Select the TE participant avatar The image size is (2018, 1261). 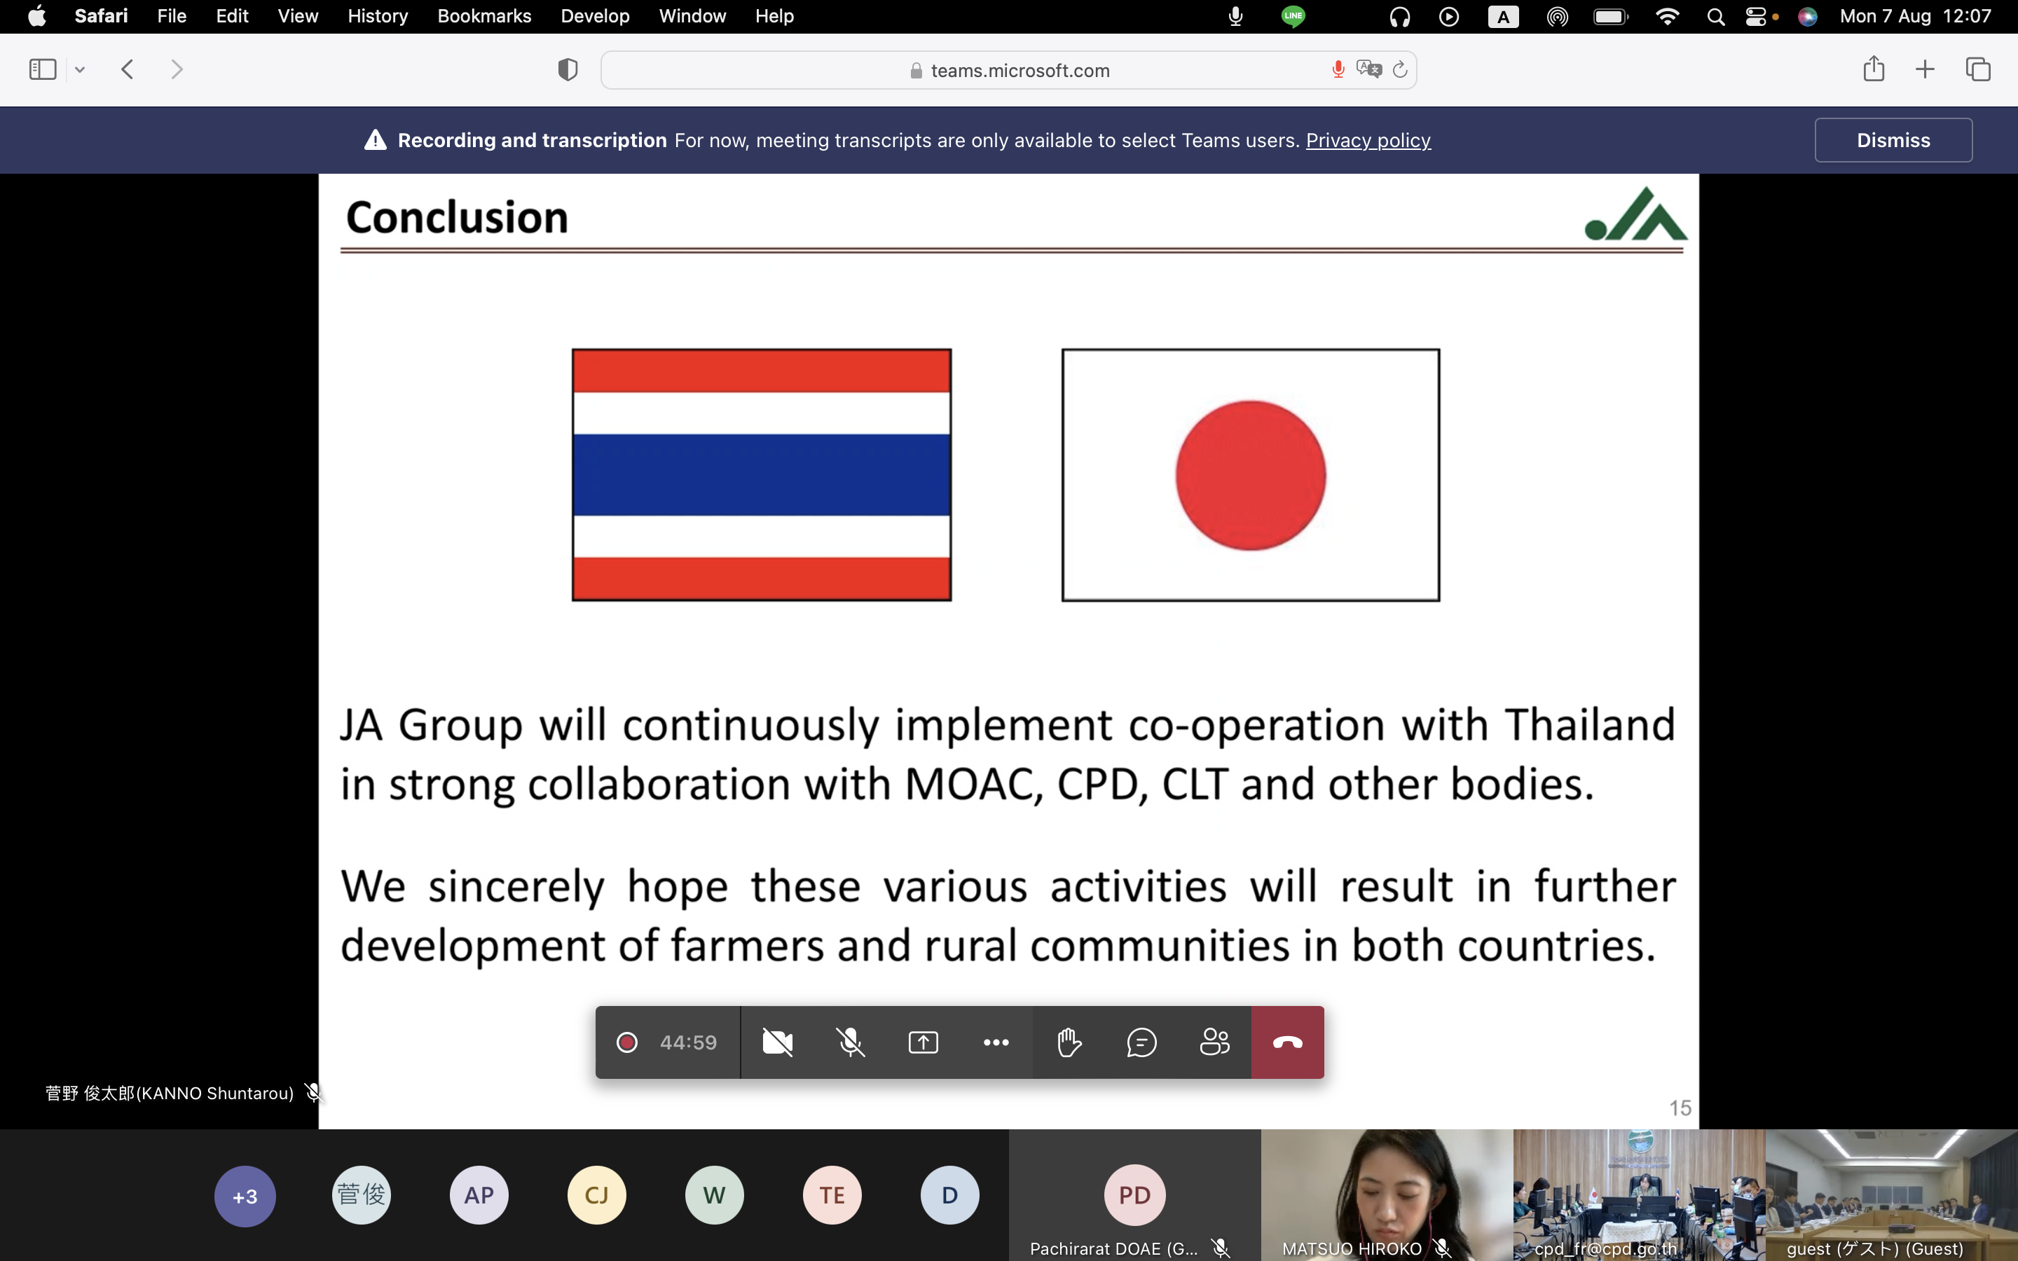[x=832, y=1195]
